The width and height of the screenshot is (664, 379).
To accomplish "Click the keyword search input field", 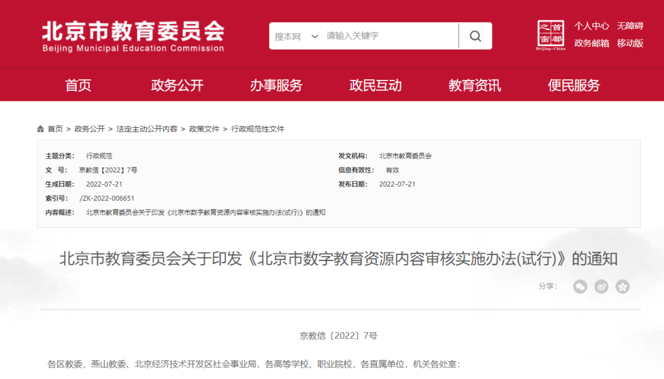I will pyautogui.click(x=390, y=36).
